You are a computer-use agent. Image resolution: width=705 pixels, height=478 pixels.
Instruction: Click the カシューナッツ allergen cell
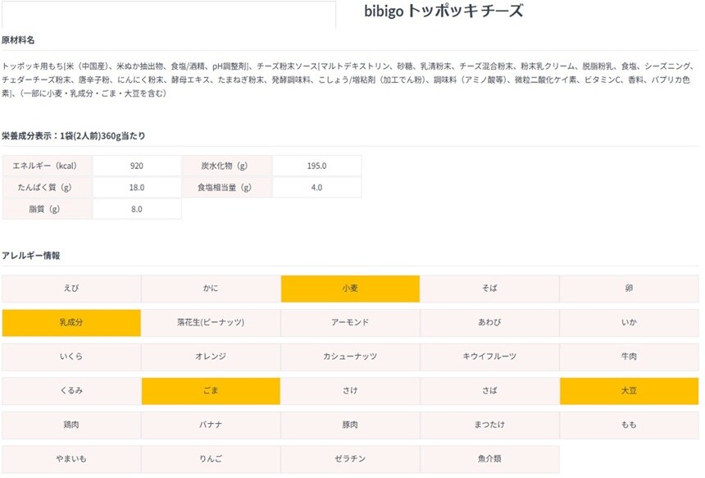350,357
